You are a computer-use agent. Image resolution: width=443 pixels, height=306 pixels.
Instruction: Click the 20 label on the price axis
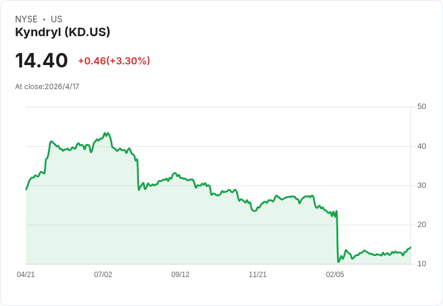[x=422, y=225]
